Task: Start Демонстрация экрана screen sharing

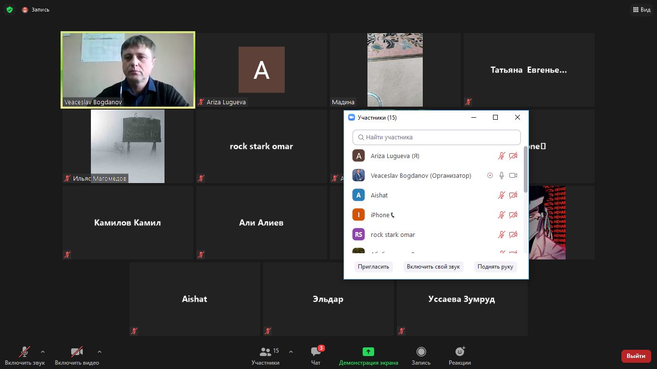Action: pos(368,356)
